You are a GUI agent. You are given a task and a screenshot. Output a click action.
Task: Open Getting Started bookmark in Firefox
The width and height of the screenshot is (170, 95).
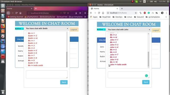[x=15, y=17]
